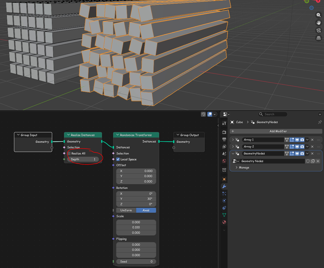Viewport: 324px width, 268px height.
Task: Collapse the Randomize Transforms node
Action: pyautogui.click(x=118, y=135)
